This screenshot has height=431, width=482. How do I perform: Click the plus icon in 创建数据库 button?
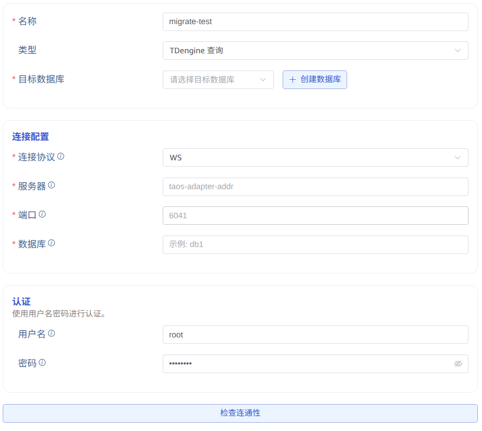pos(292,79)
